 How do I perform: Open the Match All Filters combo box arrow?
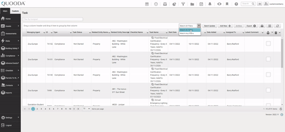199,26
